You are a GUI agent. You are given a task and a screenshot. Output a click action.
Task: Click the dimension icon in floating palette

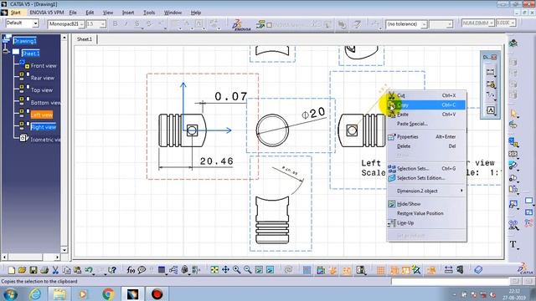point(491,72)
